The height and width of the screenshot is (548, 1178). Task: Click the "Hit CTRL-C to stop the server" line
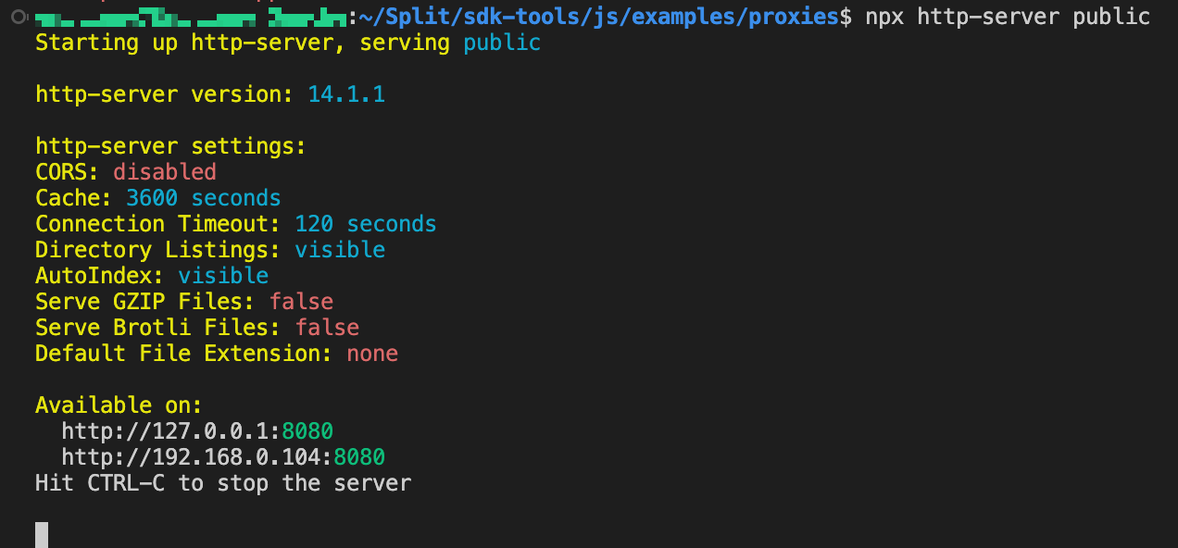tap(222, 483)
